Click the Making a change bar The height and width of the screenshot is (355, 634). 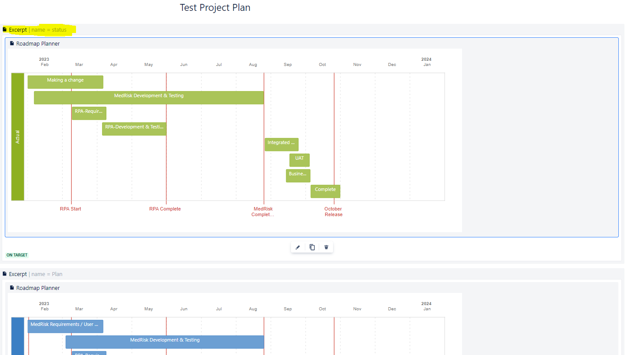click(x=66, y=82)
